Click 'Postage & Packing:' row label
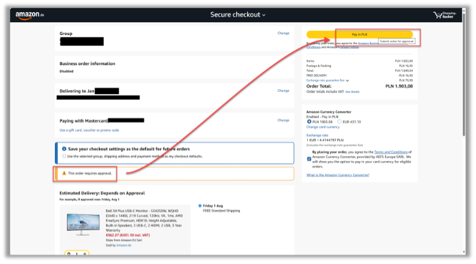The image size is (476, 264). tap(319, 66)
